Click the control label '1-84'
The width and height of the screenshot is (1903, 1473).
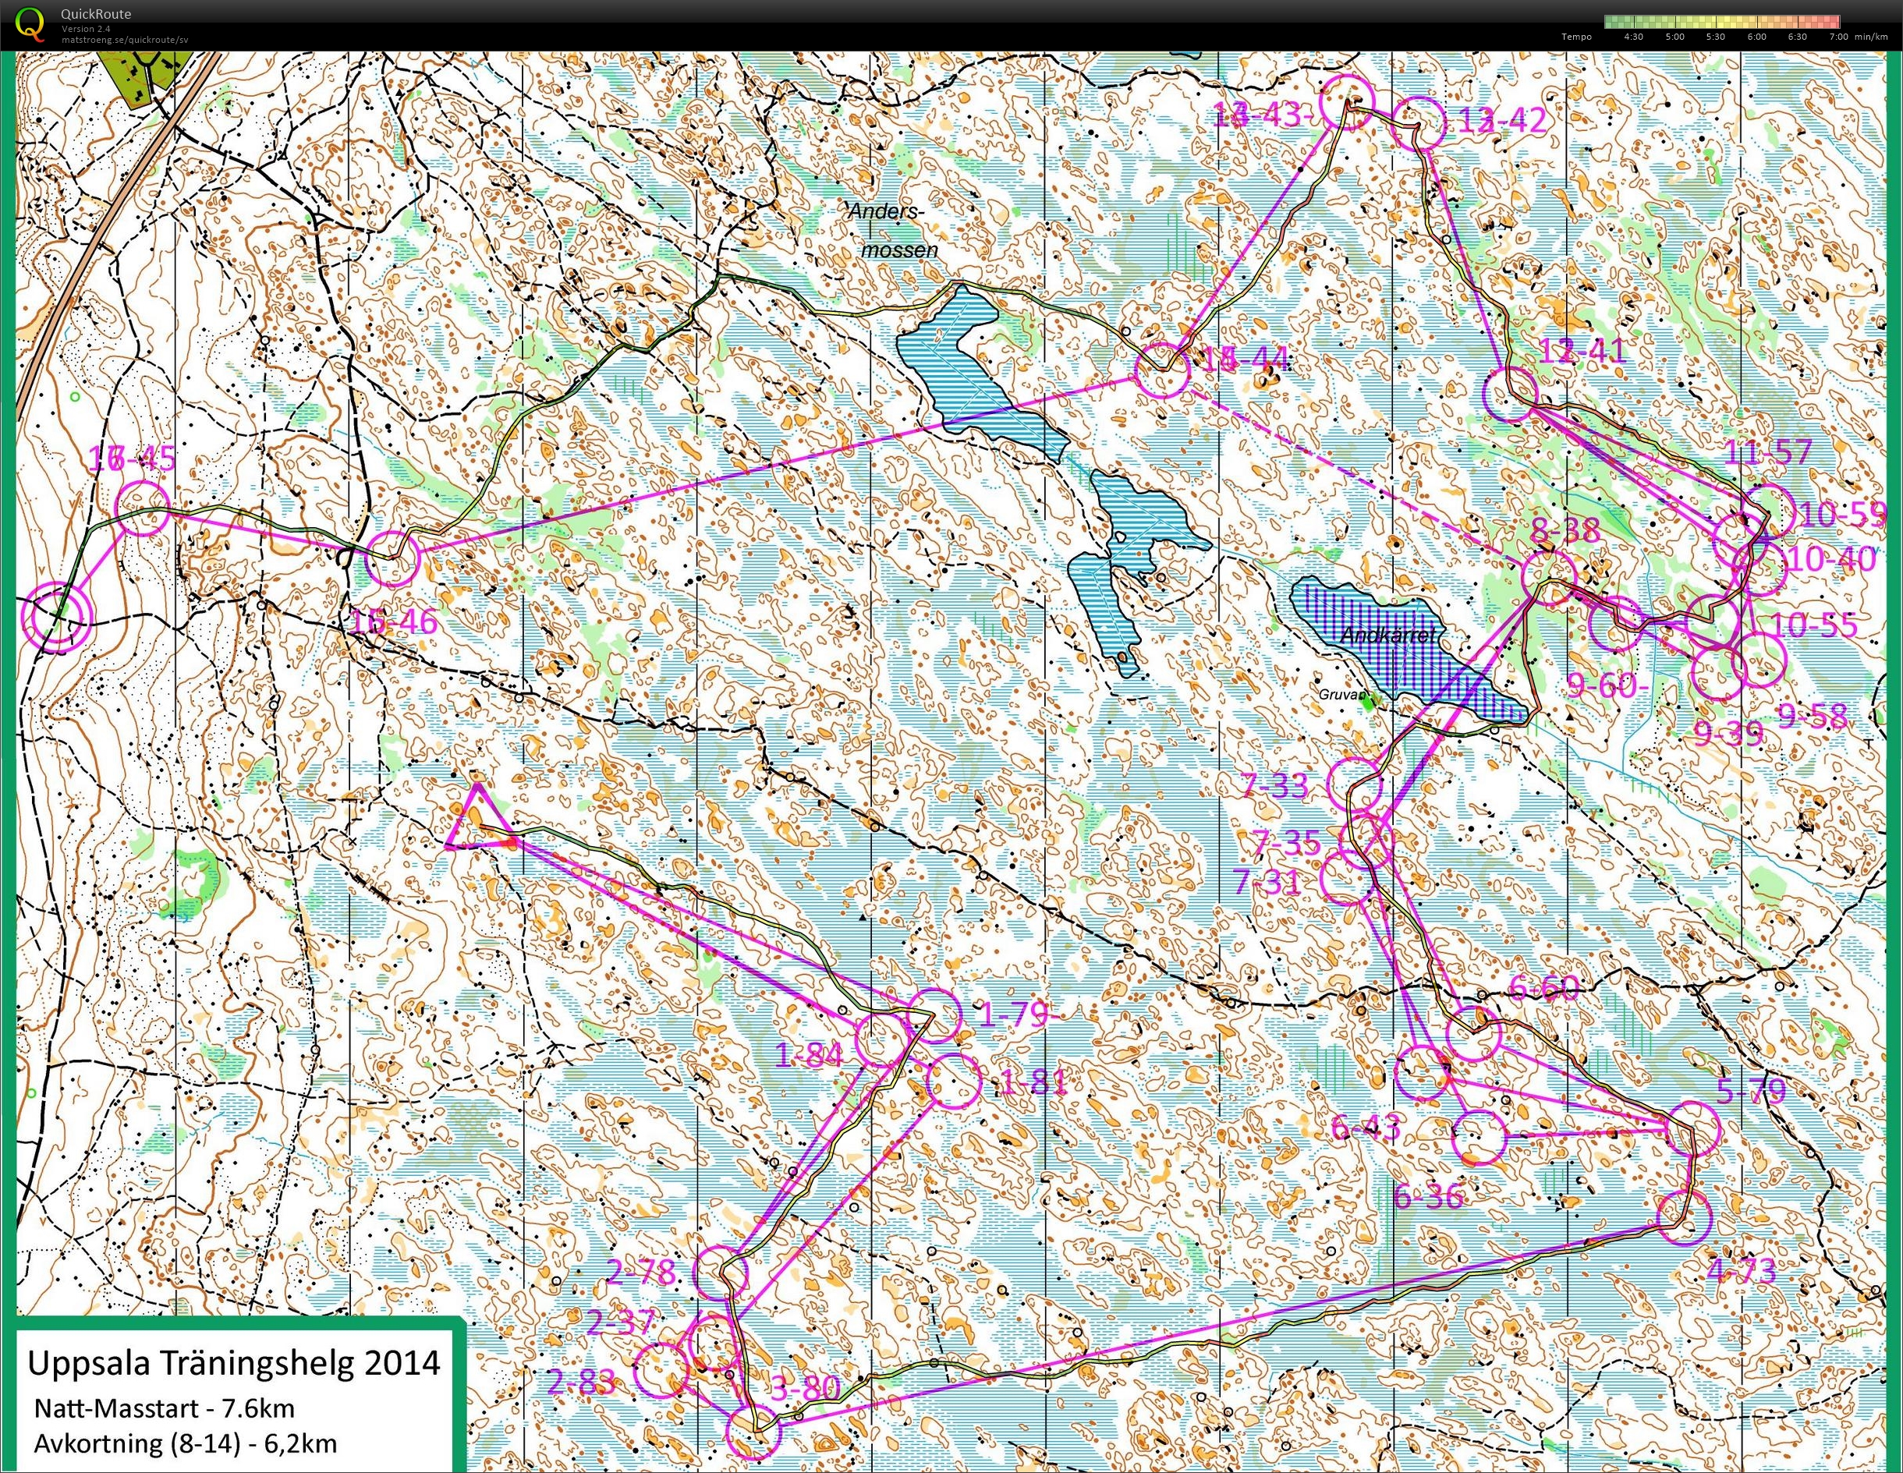(809, 1056)
